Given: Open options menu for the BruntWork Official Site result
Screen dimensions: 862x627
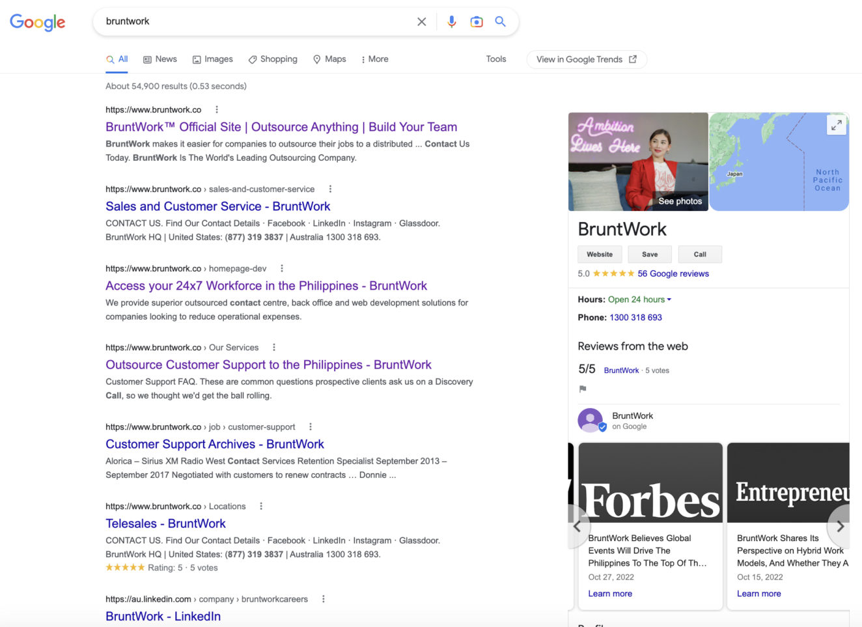Looking at the screenshot, I should click(x=216, y=109).
